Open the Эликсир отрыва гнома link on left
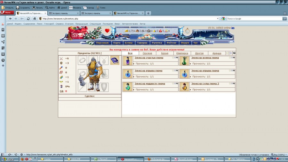 coord(148,71)
